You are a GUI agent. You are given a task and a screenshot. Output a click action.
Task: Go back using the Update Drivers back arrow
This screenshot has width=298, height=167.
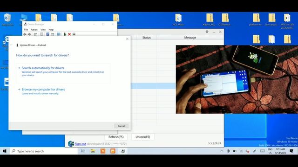pyautogui.click(x=11, y=45)
